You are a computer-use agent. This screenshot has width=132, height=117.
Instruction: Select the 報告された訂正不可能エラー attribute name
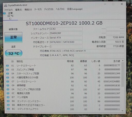coord(31,105)
